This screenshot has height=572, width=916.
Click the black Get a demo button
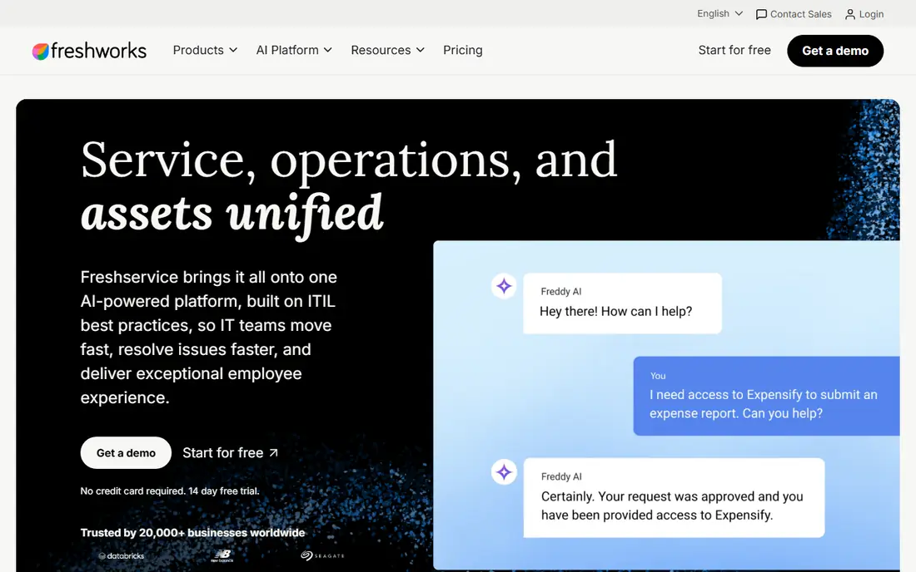click(834, 51)
